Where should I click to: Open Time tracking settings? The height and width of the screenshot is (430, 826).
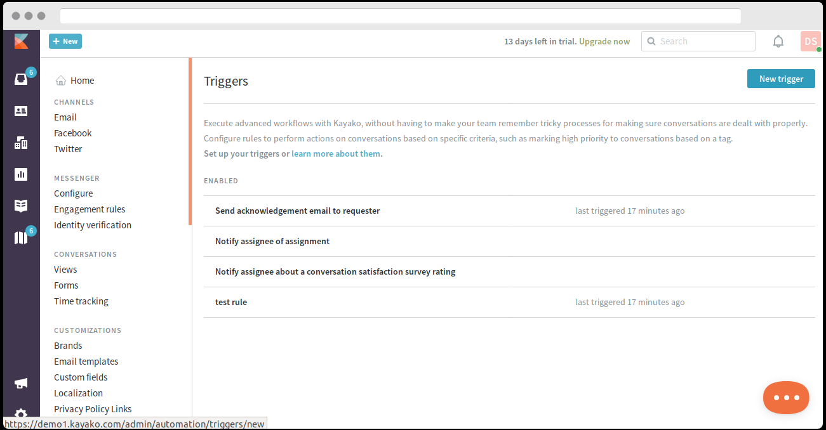pos(81,301)
